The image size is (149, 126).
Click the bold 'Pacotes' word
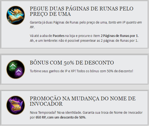(x=59, y=36)
